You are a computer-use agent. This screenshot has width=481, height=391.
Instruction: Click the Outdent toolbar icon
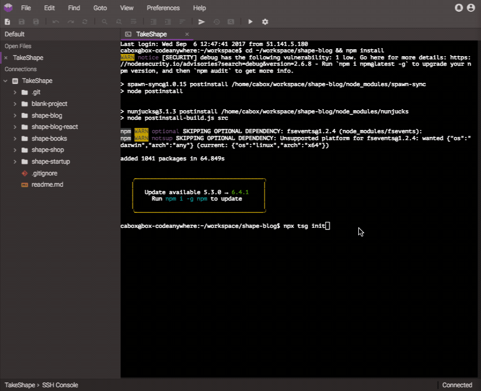click(x=153, y=22)
